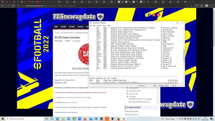Open PES 2020 in site navigation bar
Screen dimensions: 215x121
coord(72,27)
